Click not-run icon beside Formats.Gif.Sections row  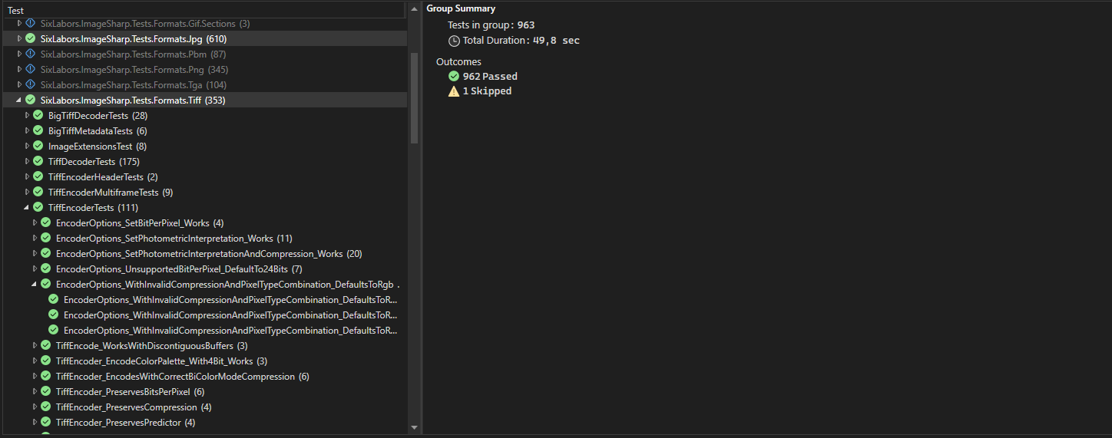point(31,23)
